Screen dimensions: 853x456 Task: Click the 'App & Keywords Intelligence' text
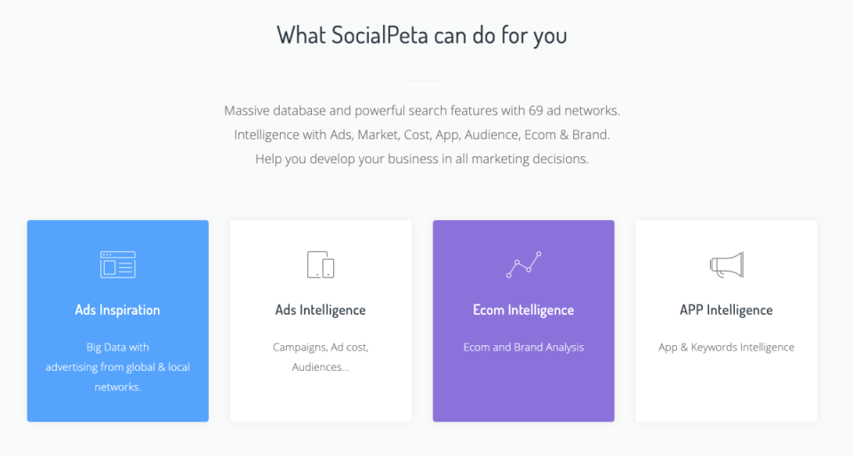point(726,348)
